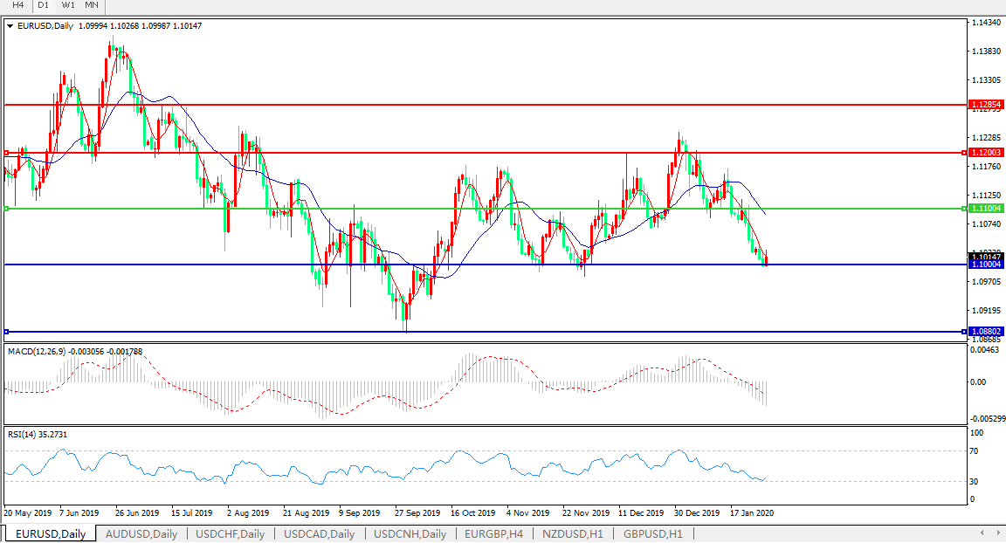Click left handle of the green 1.11004 line
1006x543 pixels.
coord(7,209)
